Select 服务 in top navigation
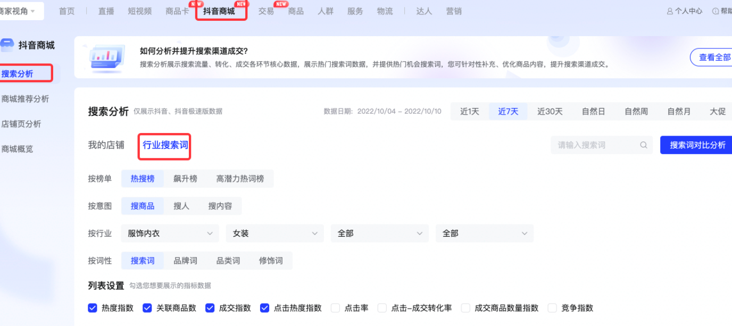Viewport: 732px width, 326px height. [x=355, y=11]
